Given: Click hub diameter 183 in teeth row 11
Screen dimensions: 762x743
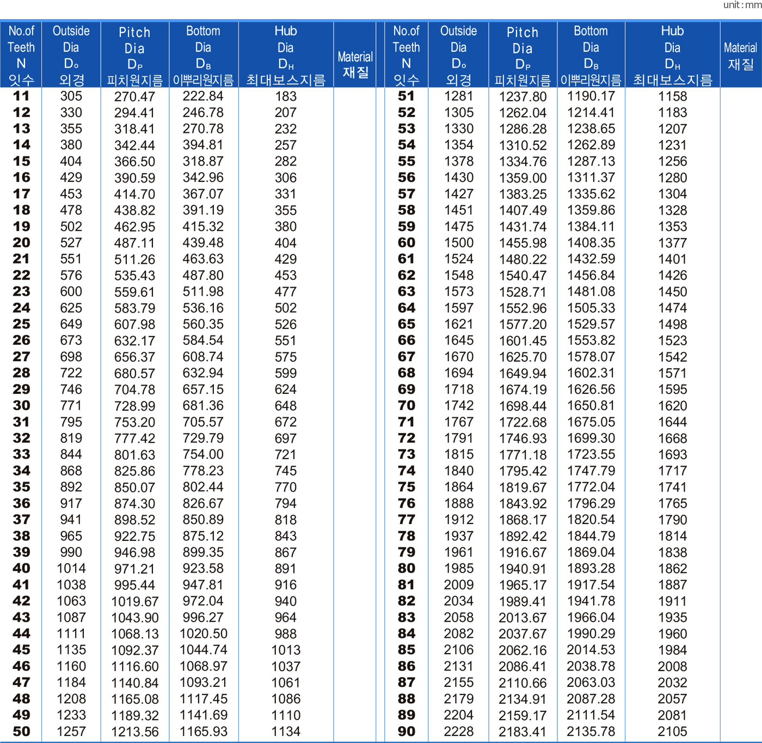Looking at the screenshot, I should click(x=286, y=96).
